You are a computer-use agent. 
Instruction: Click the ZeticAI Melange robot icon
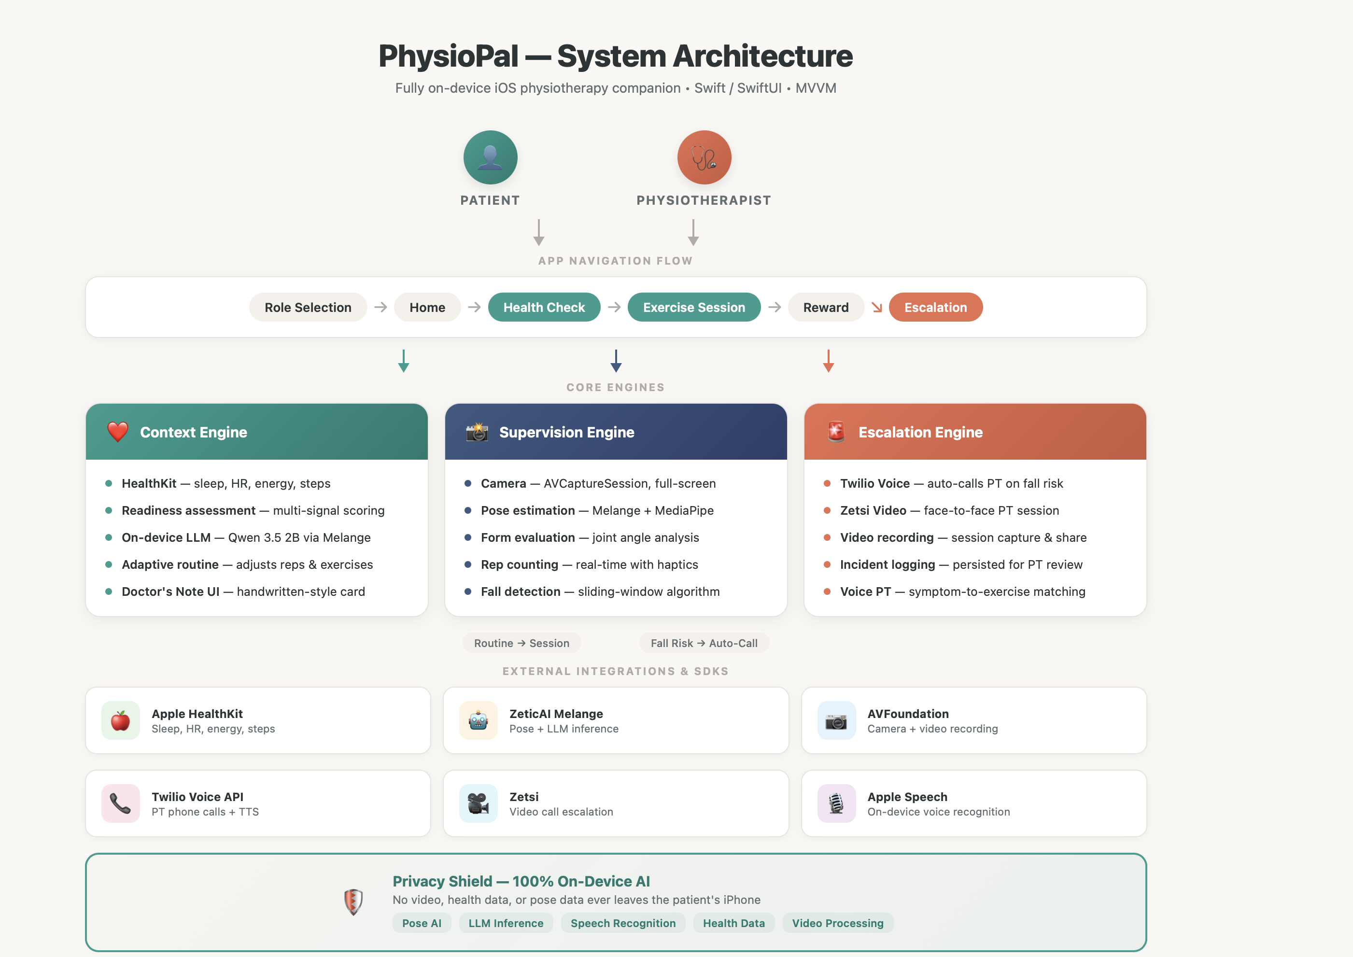tap(478, 720)
